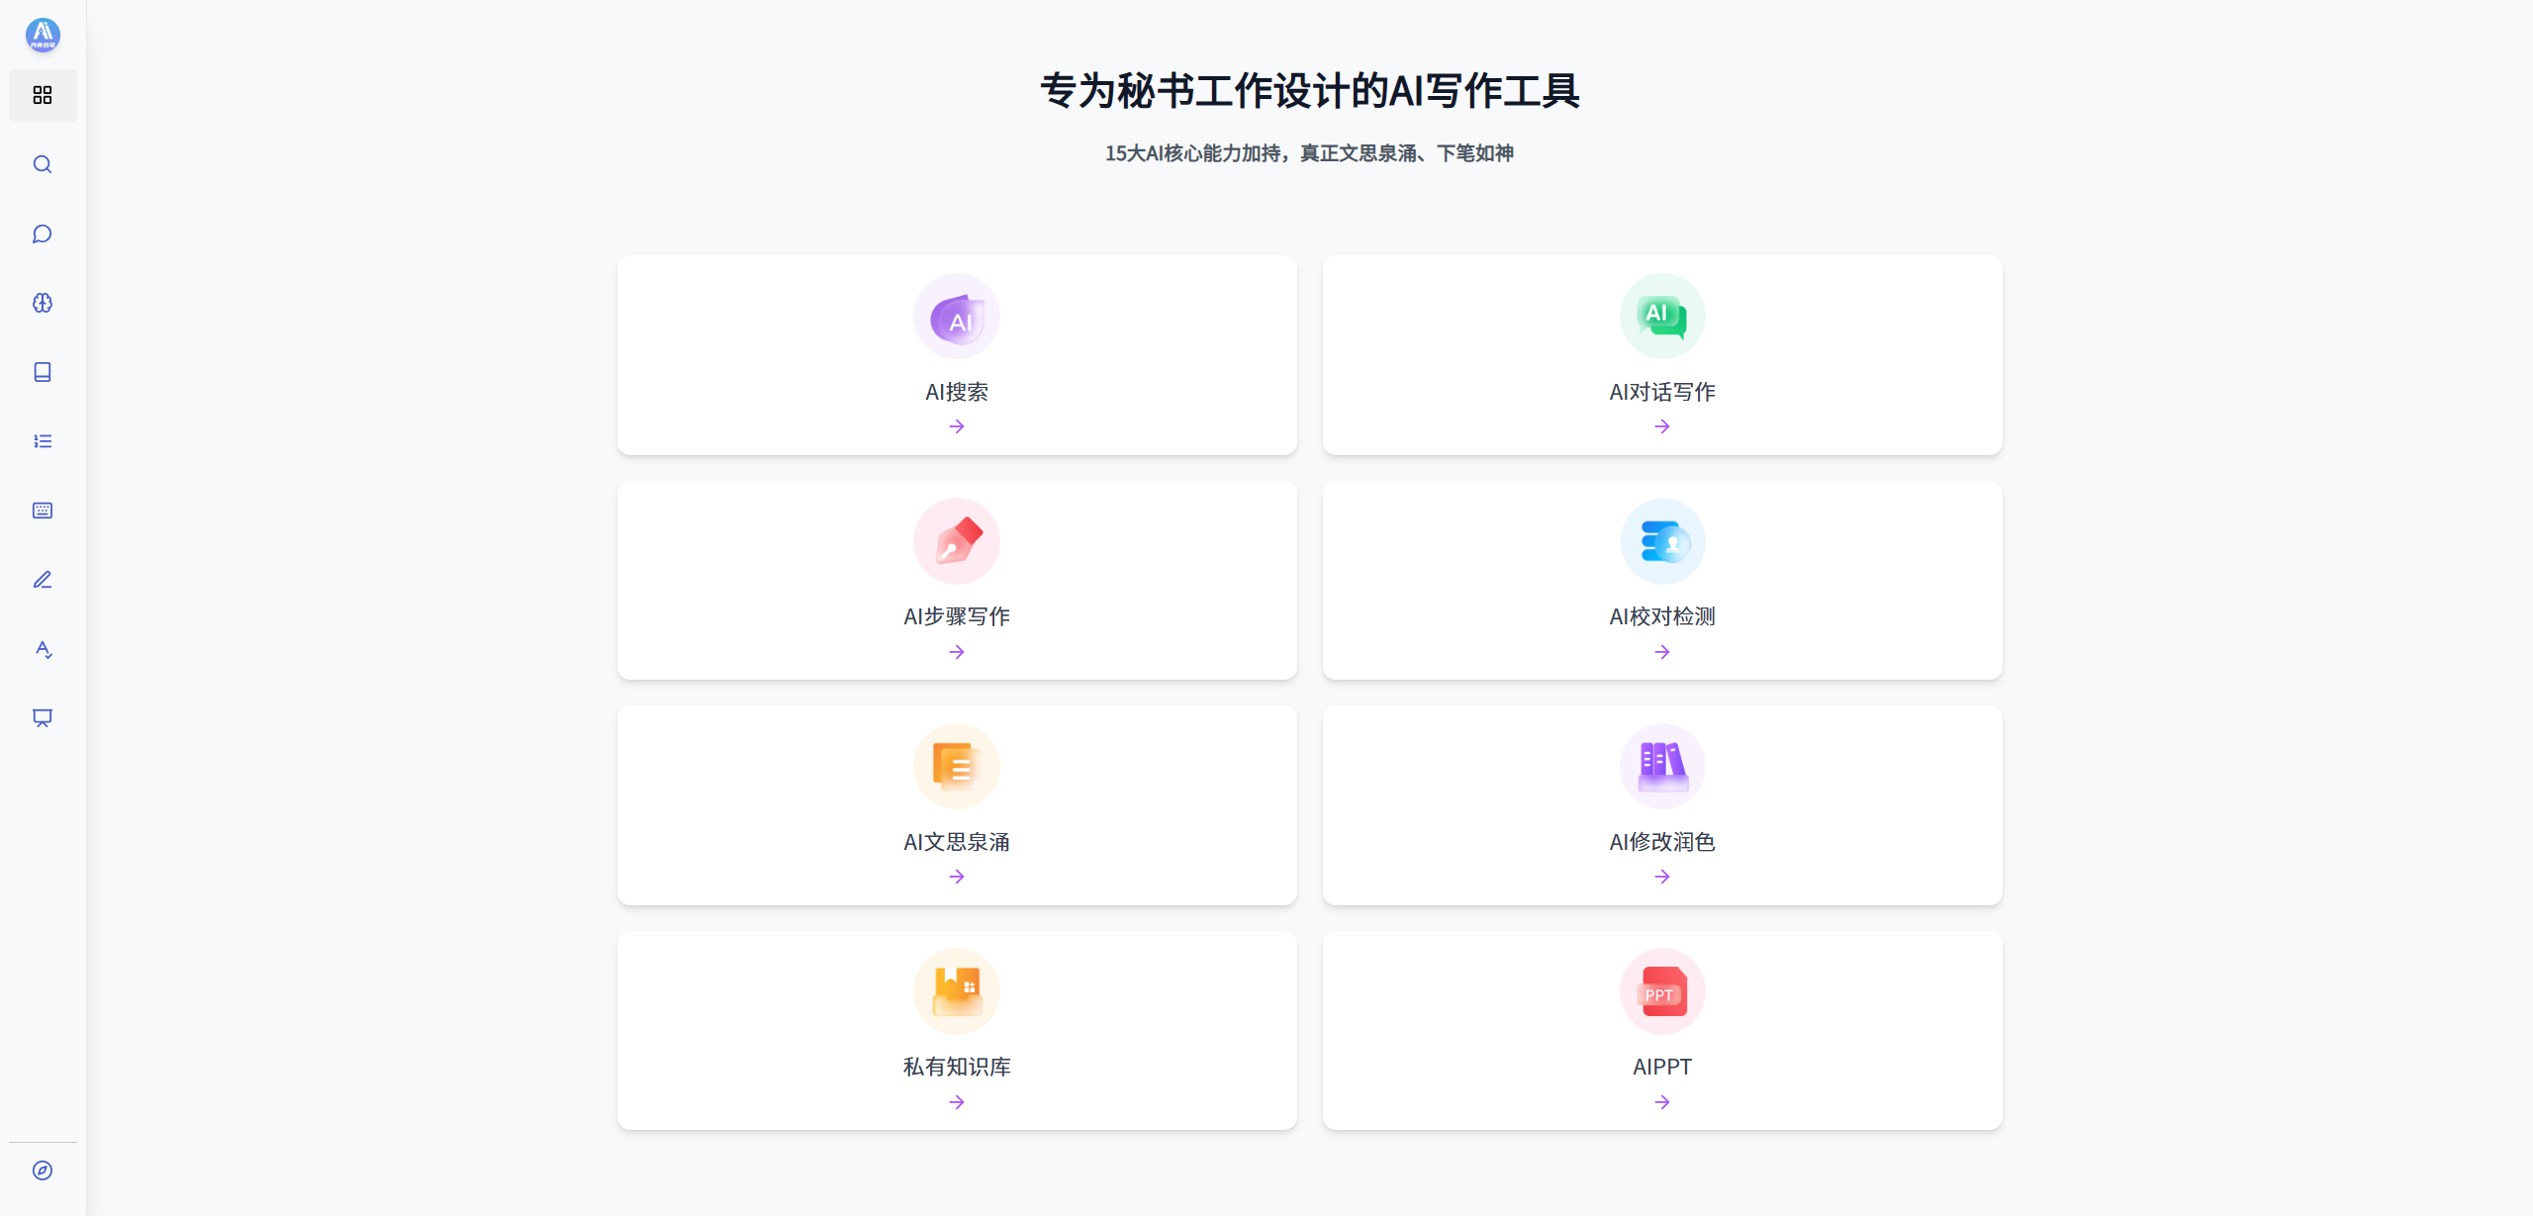The image size is (2533, 1216).
Task: Open the AI搜索 label link
Action: [957, 392]
